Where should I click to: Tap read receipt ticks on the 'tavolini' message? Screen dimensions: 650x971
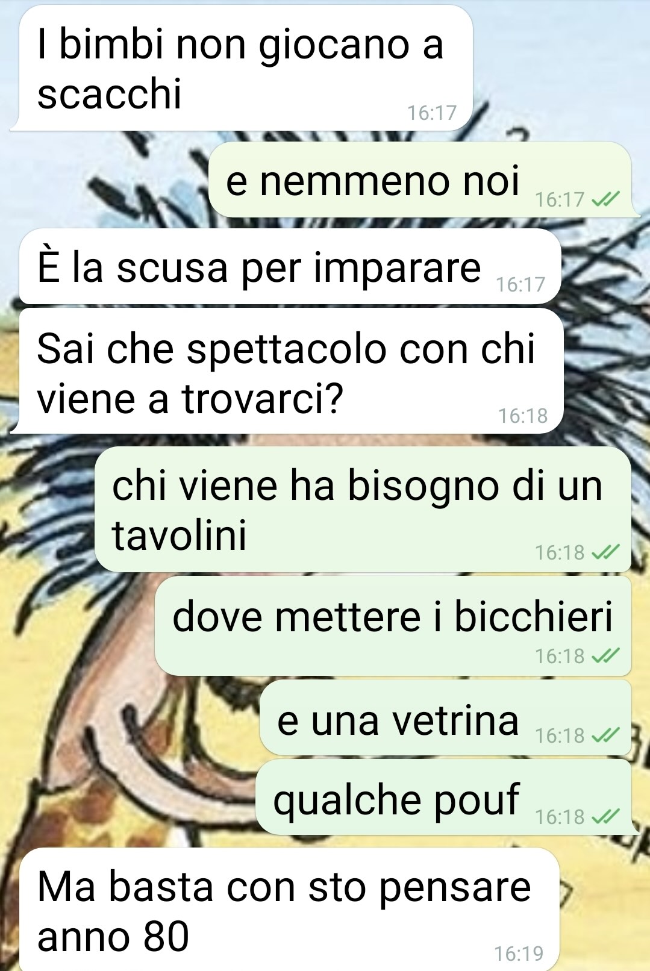pos(605,552)
